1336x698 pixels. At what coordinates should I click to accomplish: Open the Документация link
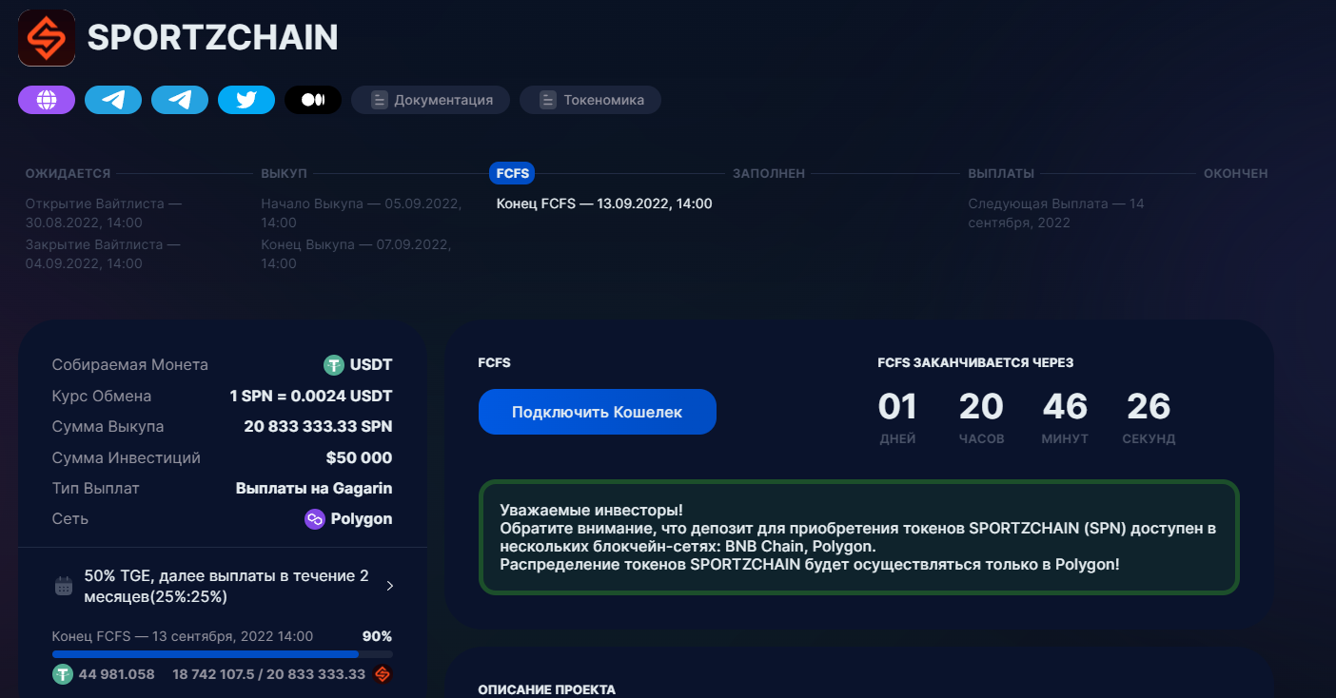[x=430, y=100]
